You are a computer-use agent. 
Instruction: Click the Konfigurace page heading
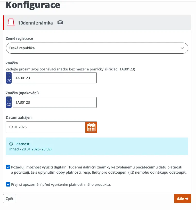click(33, 5)
